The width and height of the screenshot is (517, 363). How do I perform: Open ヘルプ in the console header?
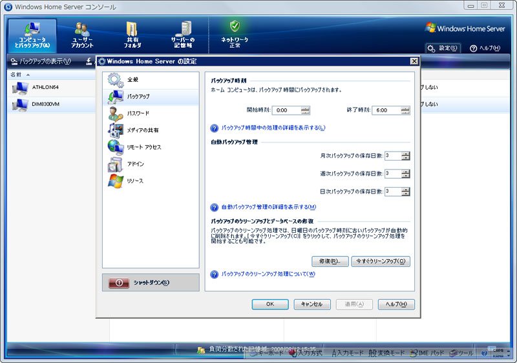pyautogui.click(x=485, y=48)
